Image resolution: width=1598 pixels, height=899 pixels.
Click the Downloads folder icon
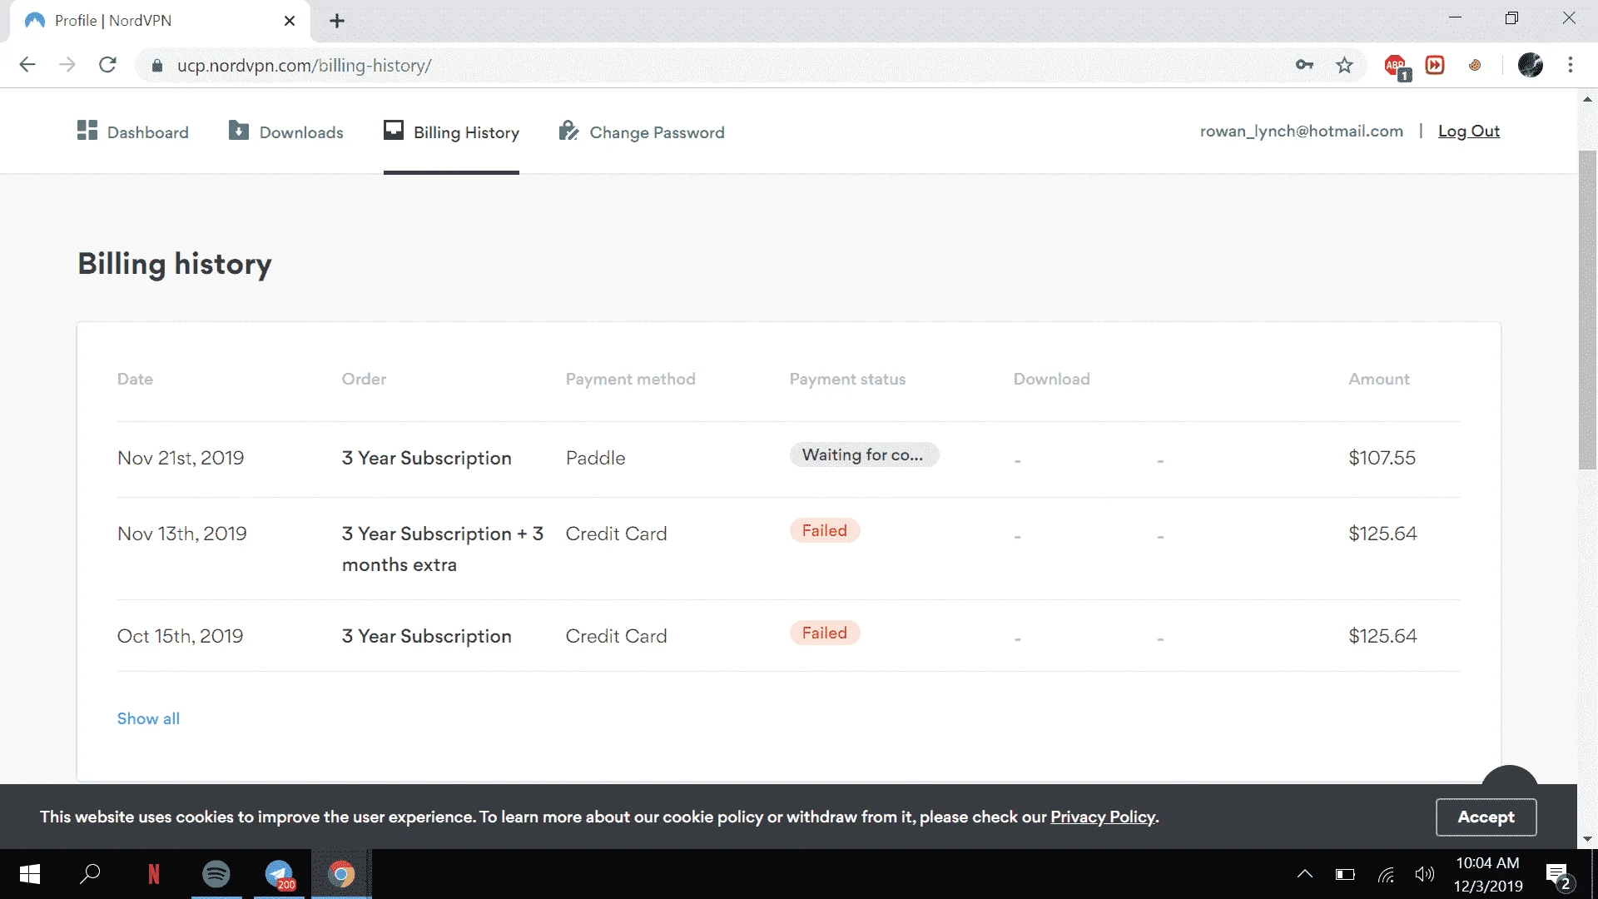(239, 130)
